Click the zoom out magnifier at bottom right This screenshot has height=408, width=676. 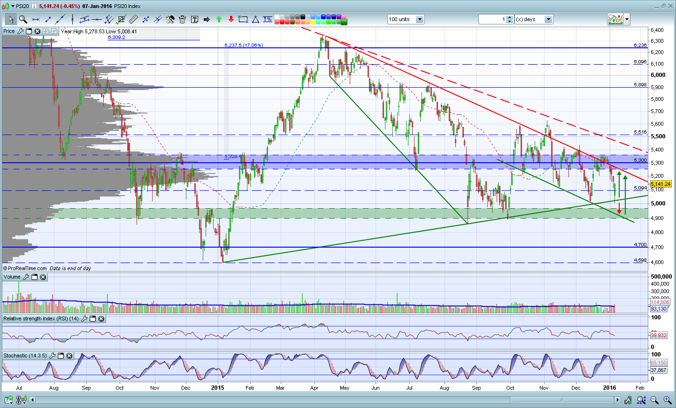pos(654,400)
